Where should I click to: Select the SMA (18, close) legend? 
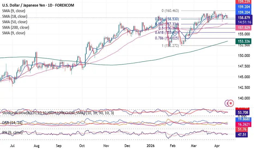[15, 16]
